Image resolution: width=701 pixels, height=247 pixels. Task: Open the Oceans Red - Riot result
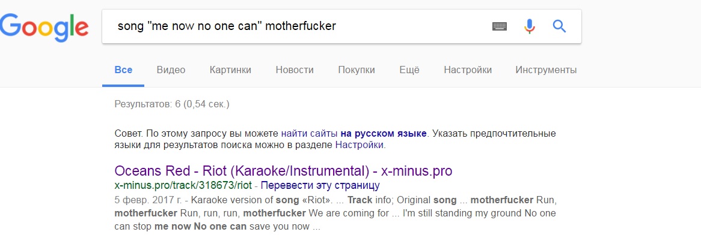[283, 171]
